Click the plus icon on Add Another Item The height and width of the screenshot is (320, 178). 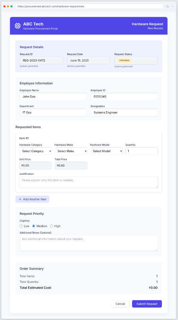coord(20,199)
